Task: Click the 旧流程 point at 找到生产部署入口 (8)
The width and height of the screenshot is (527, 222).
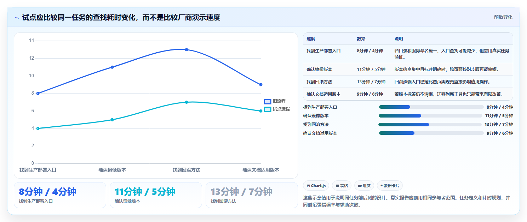Action: click(x=38, y=93)
